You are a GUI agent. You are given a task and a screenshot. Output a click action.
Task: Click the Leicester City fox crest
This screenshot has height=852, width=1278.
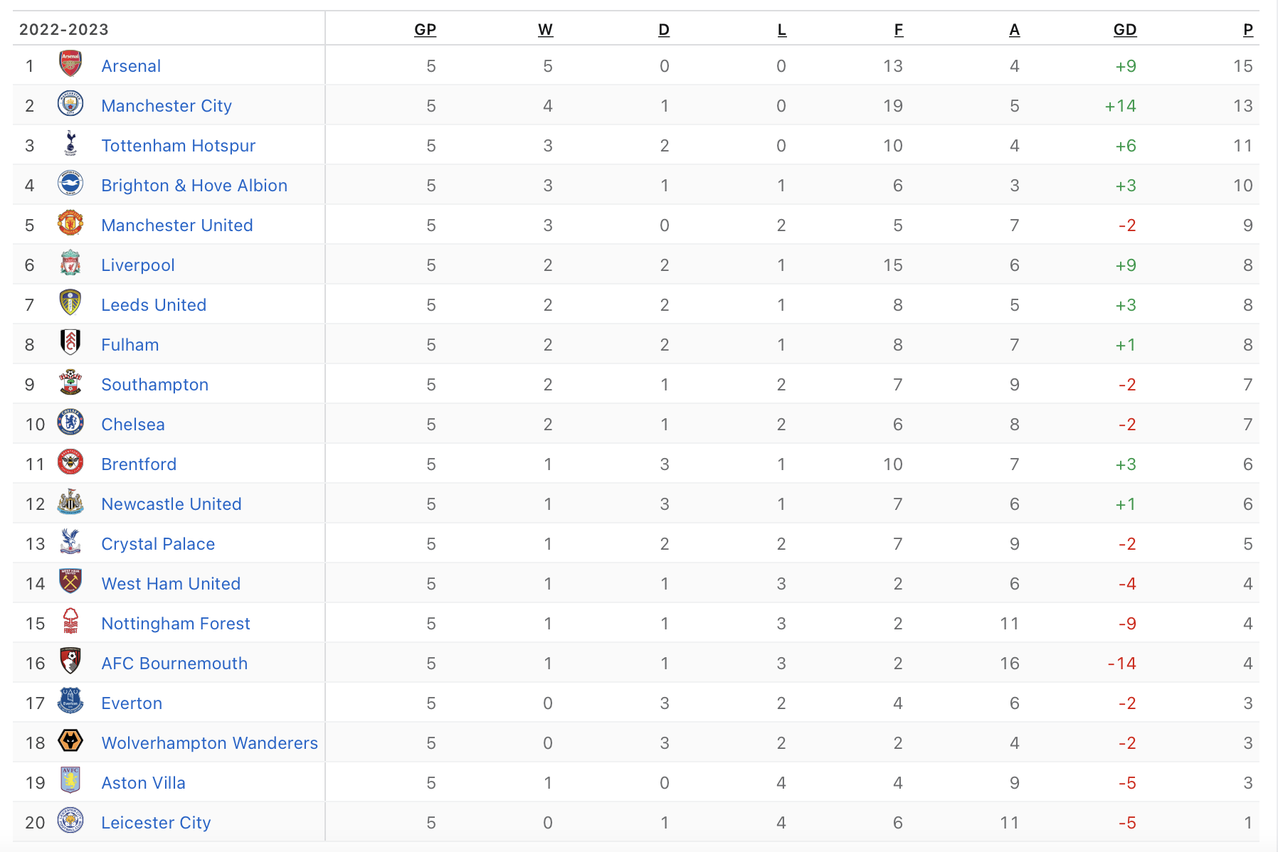(x=70, y=821)
